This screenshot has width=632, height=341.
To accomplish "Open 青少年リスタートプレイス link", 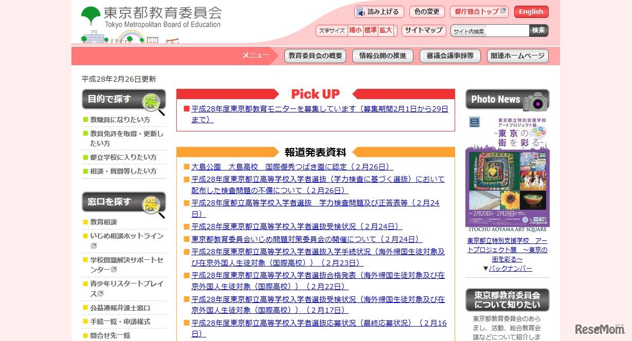I will click(x=127, y=289).
